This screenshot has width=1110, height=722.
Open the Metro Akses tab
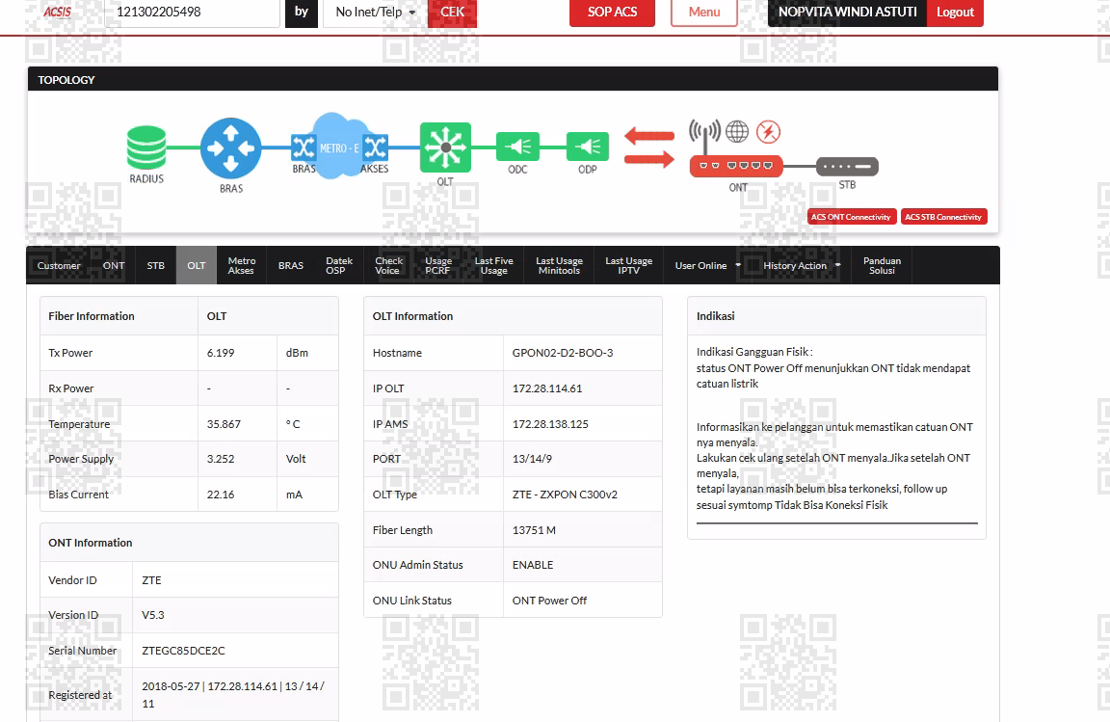[x=242, y=266]
